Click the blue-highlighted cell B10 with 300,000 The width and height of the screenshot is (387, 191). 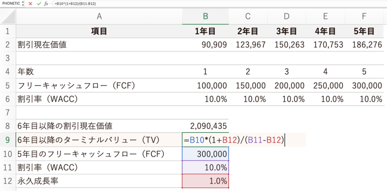click(x=205, y=154)
